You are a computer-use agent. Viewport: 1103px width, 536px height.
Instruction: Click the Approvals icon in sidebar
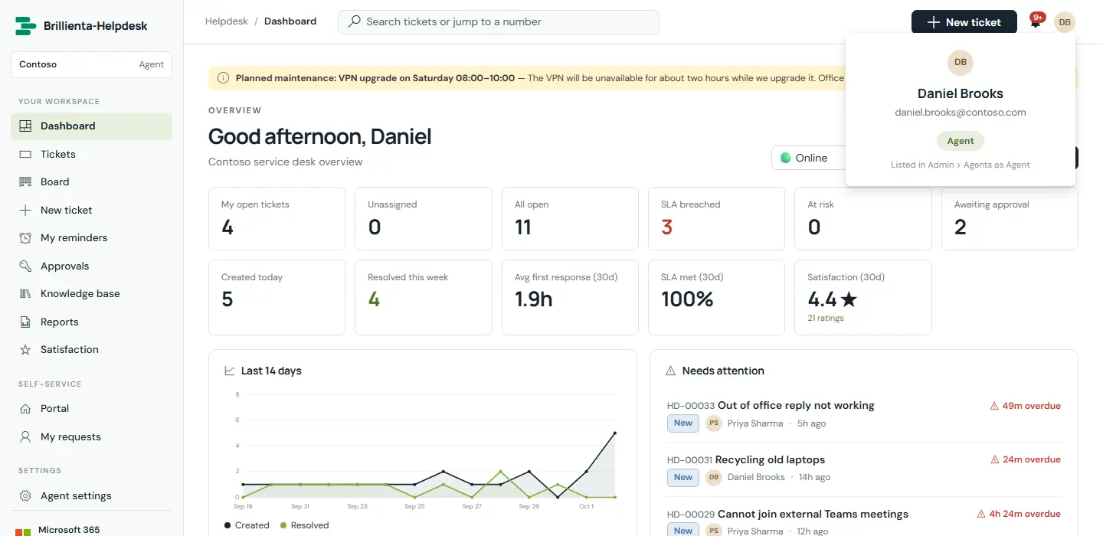(25, 266)
